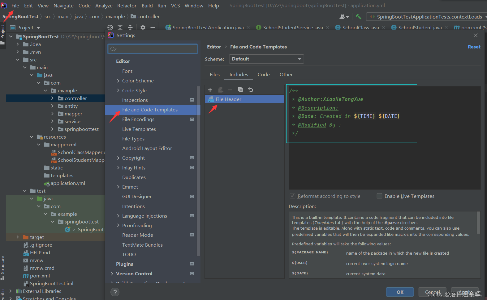
Task: Select the Font settings page
Action: [x=127, y=71]
